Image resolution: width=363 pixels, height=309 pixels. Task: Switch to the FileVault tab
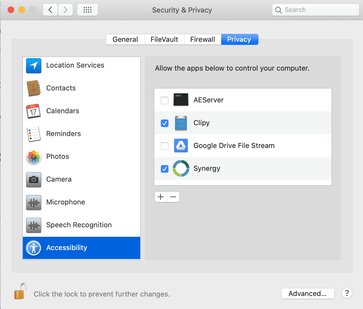click(164, 39)
